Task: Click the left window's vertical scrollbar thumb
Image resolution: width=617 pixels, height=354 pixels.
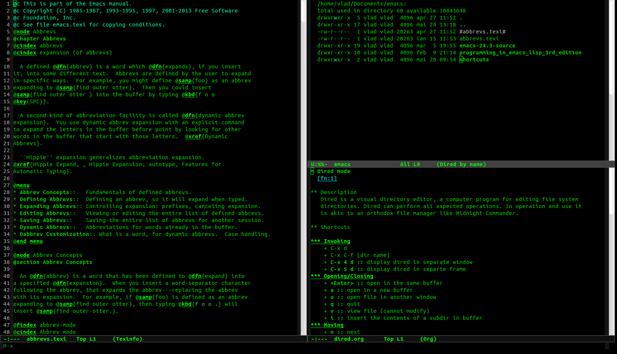Action: click(304, 11)
